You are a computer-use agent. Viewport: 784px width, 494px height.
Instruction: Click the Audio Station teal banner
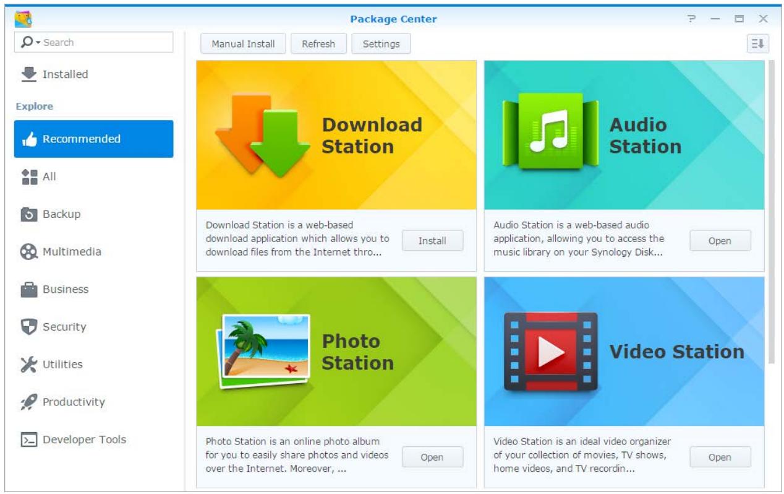(x=624, y=135)
